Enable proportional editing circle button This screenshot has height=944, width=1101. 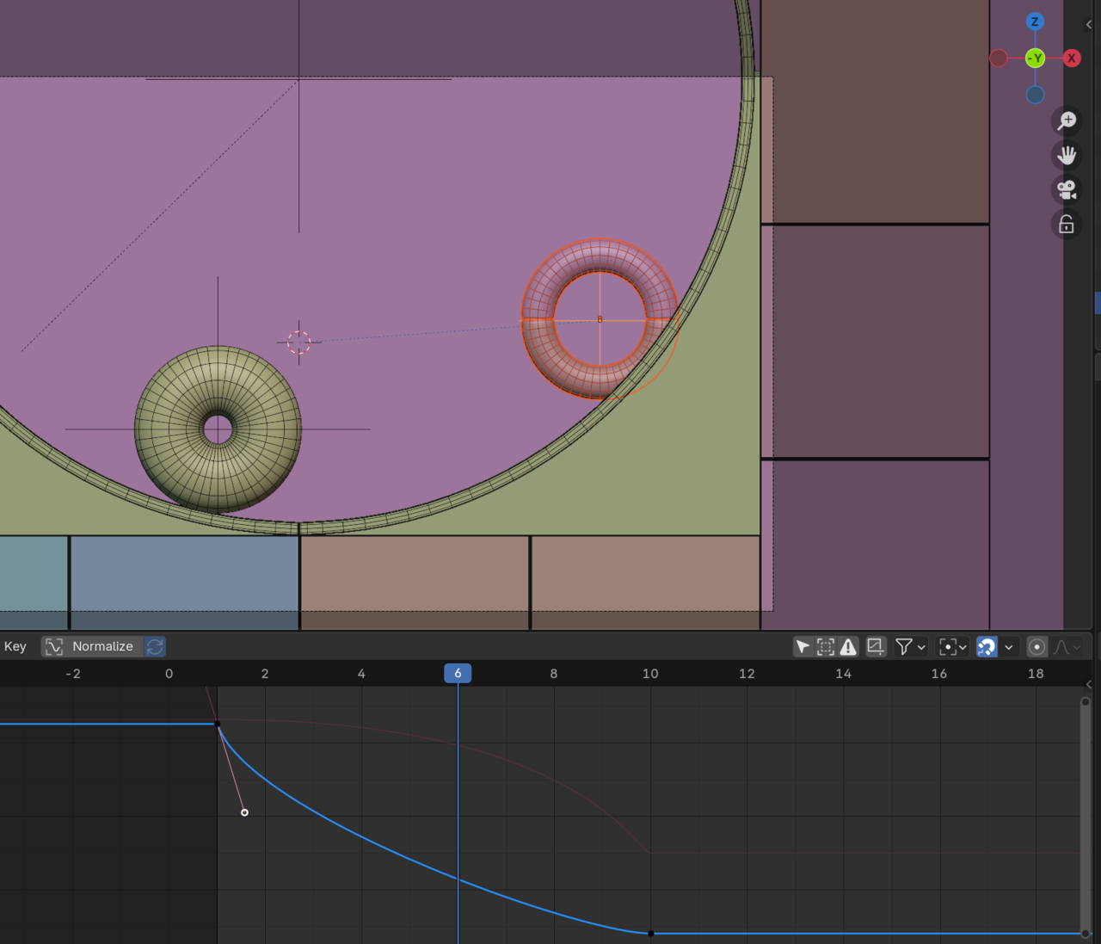coord(1036,646)
